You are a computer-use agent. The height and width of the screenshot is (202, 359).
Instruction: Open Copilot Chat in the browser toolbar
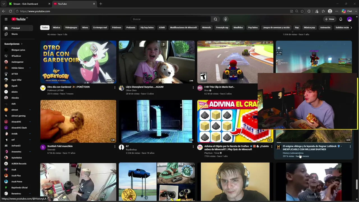(x=347, y=11)
